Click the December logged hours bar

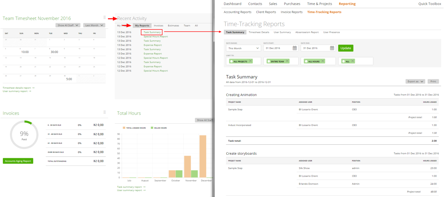tap(203, 157)
